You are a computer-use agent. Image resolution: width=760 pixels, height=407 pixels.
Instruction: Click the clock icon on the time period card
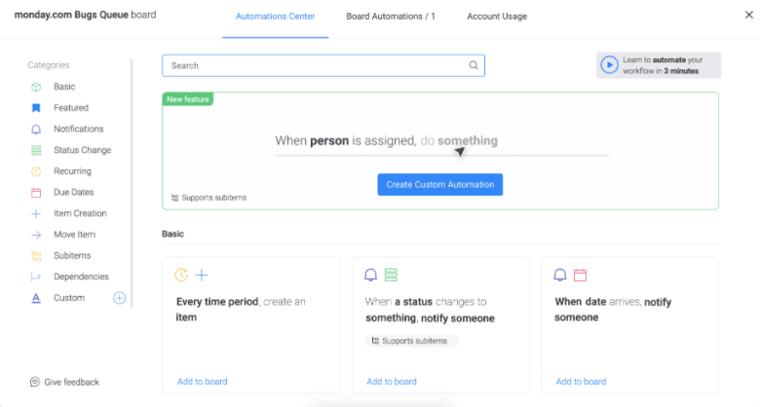[x=181, y=276]
